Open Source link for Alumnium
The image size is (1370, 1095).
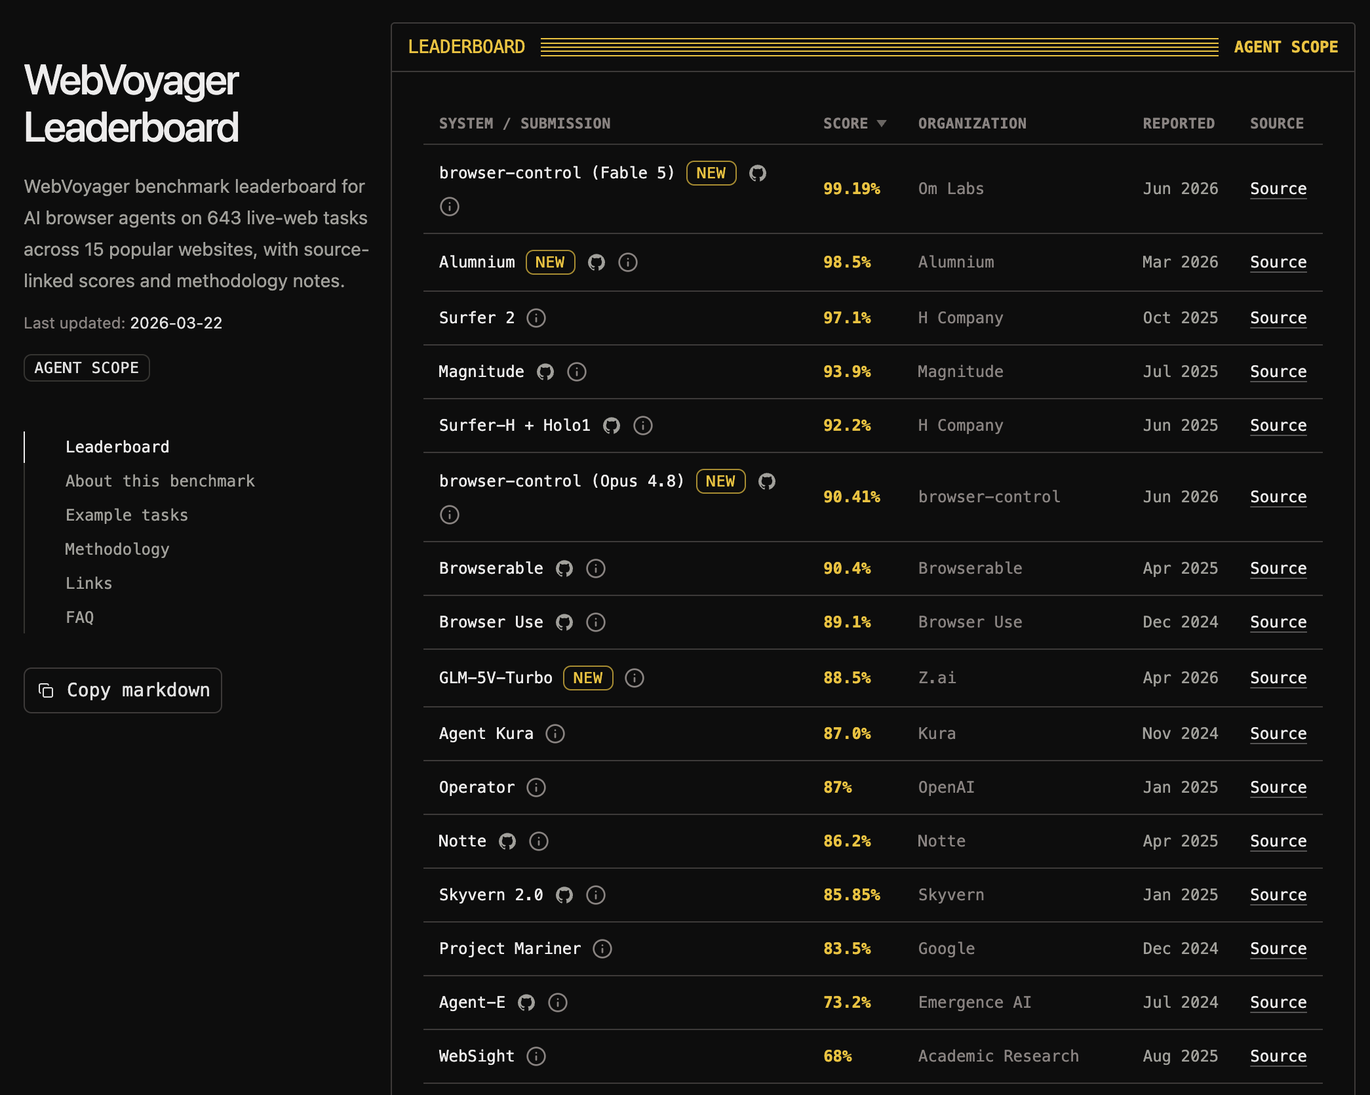click(1278, 262)
